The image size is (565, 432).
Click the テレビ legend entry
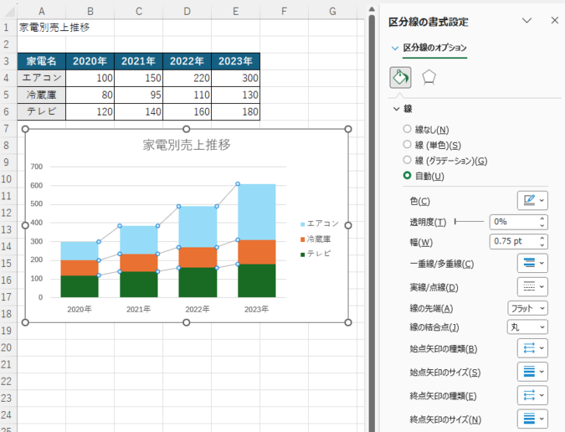click(x=316, y=254)
